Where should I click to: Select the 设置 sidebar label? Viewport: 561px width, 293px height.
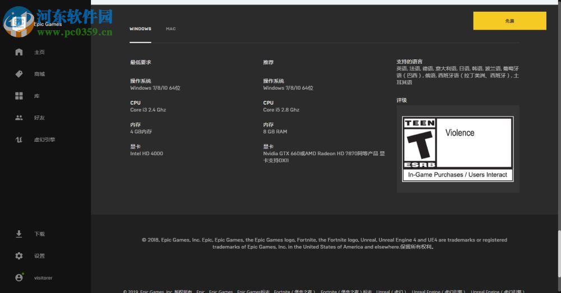pos(39,256)
